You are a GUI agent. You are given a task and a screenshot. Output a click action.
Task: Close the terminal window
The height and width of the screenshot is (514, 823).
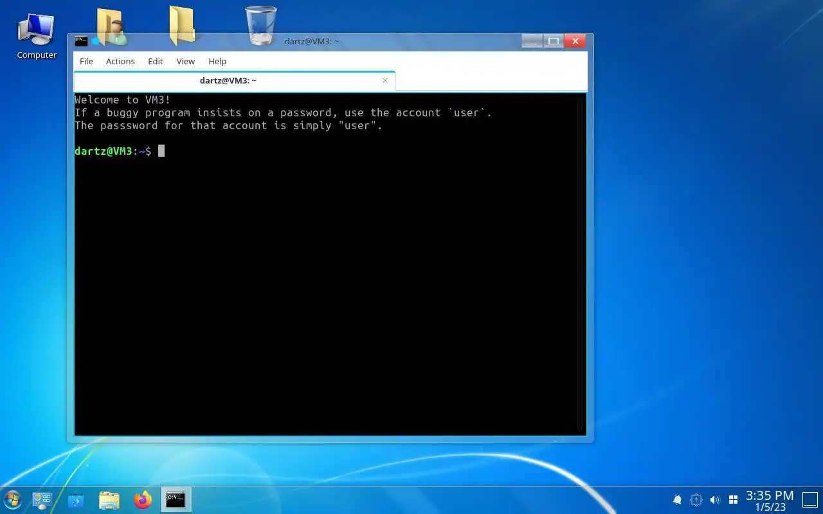click(x=575, y=41)
